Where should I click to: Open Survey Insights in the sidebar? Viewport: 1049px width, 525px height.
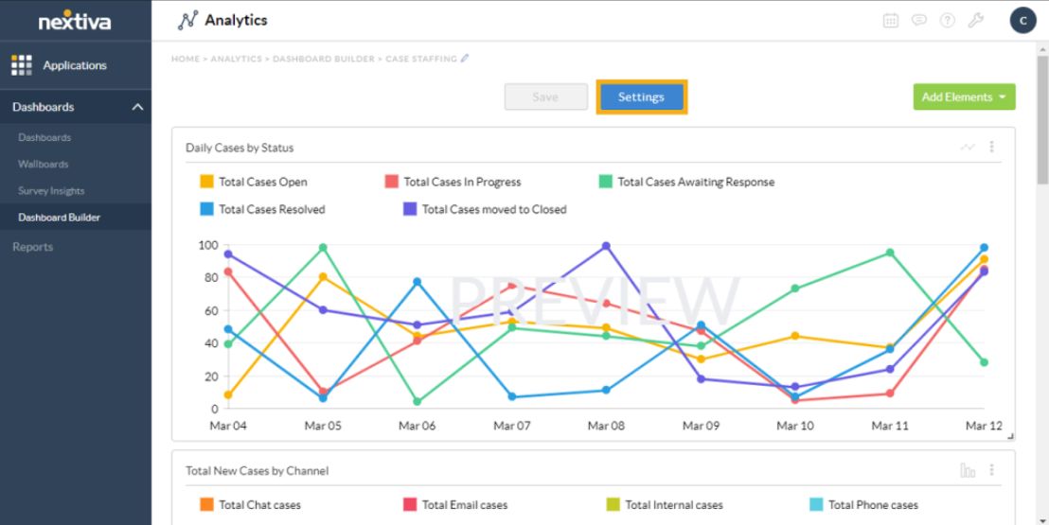51,190
